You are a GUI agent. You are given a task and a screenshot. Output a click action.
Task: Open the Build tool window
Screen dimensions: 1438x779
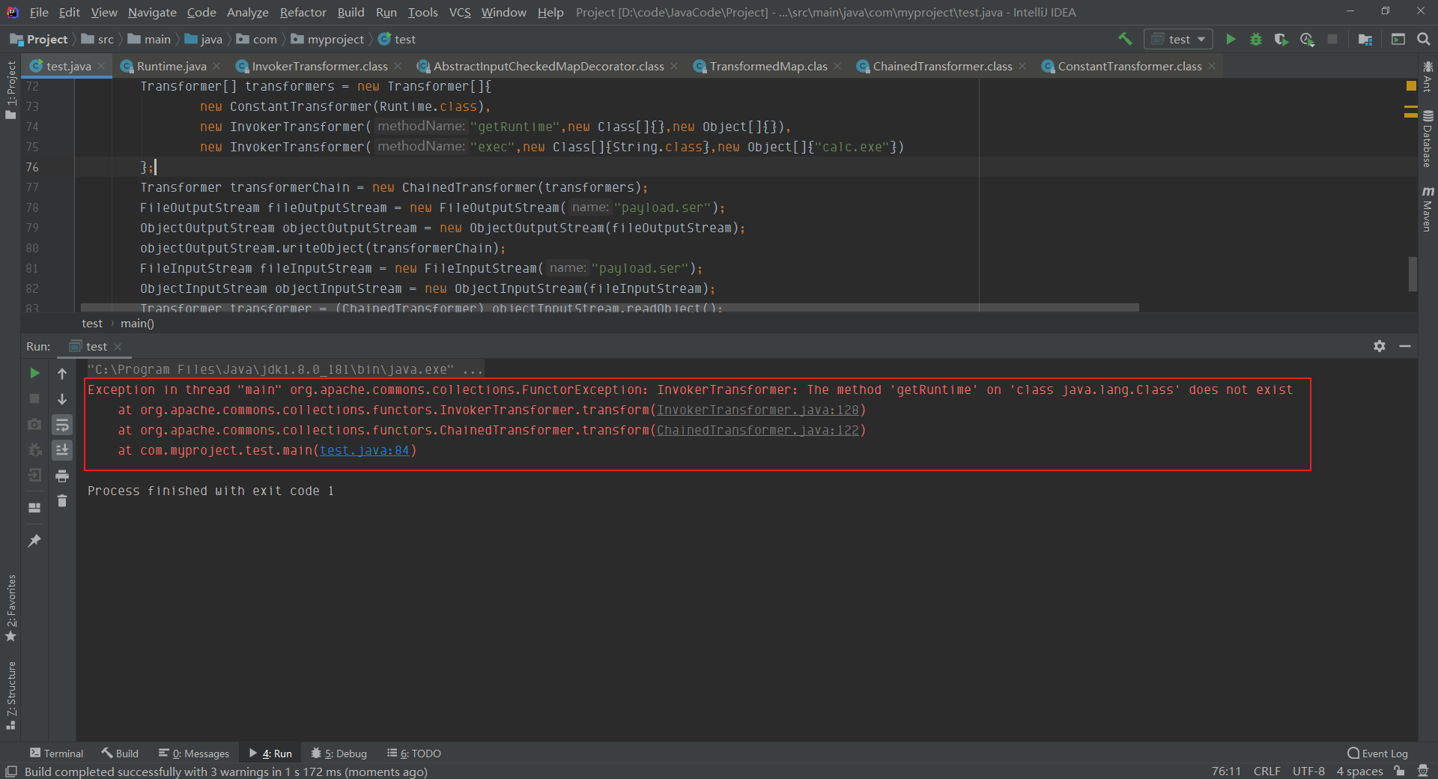120,754
